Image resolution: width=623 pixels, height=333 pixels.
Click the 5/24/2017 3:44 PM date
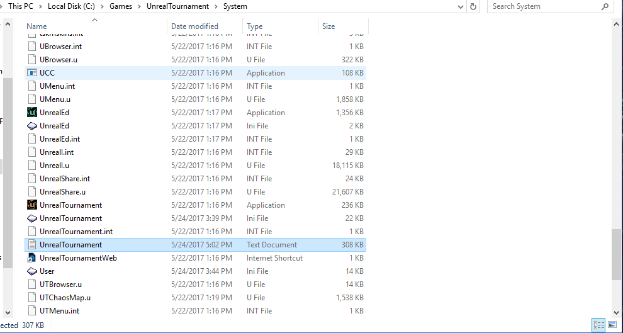(x=201, y=271)
